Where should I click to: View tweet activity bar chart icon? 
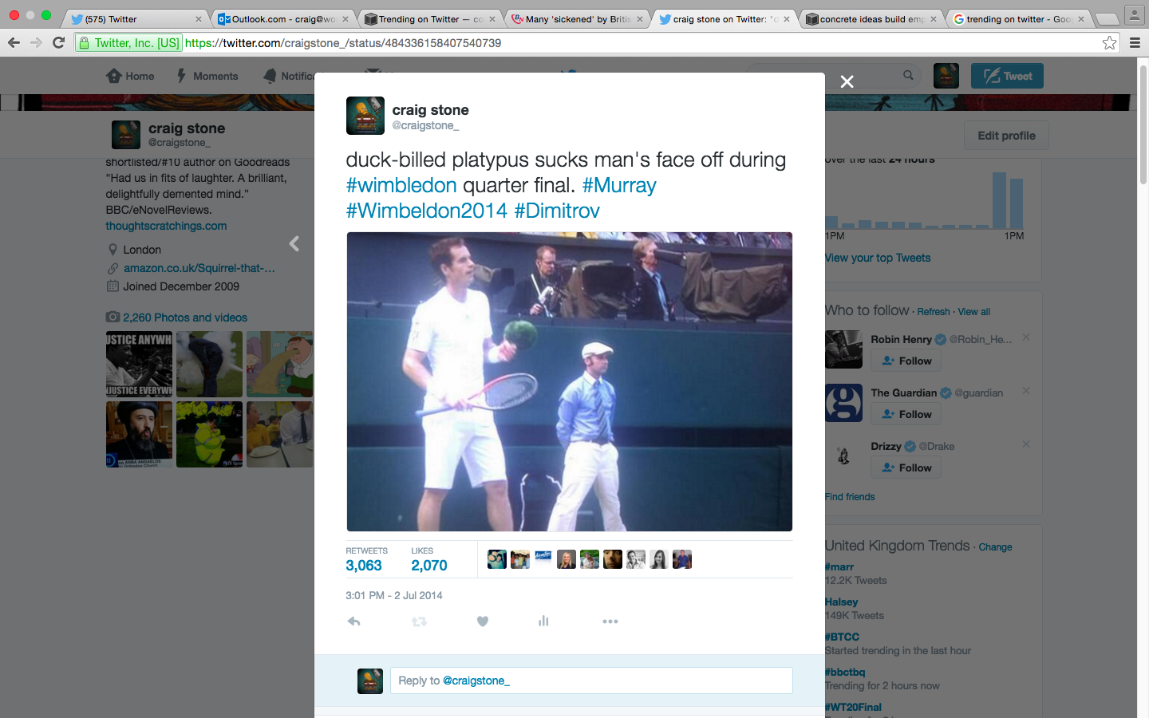[543, 621]
